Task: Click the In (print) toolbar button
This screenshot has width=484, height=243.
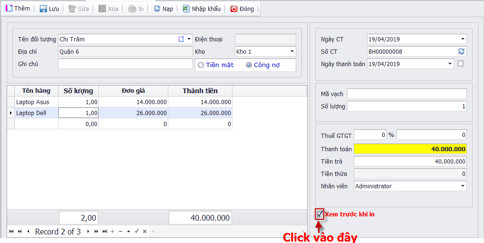Action: point(136,9)
